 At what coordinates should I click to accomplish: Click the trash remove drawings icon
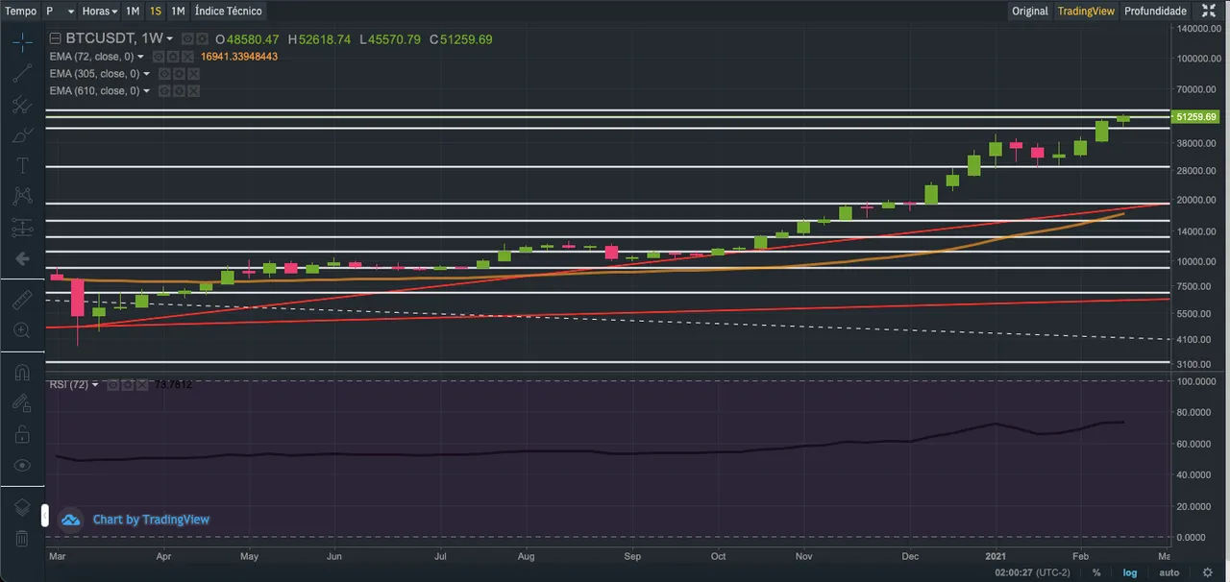22,539
